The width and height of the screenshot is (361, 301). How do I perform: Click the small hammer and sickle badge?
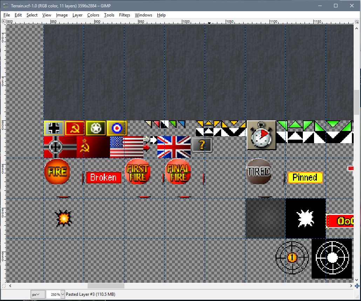point(75,128)
